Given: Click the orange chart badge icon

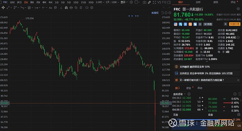Looking at the screenshot, I should click(190, 24).
